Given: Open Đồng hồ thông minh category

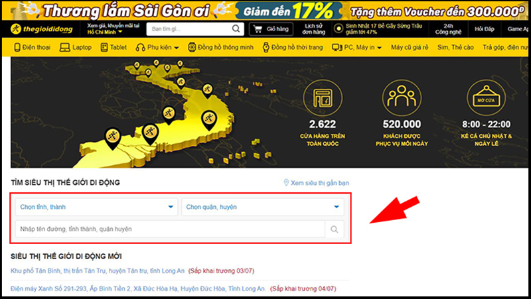Looking at the screenshot, I should pyautogui.click(x=220, y=47).
